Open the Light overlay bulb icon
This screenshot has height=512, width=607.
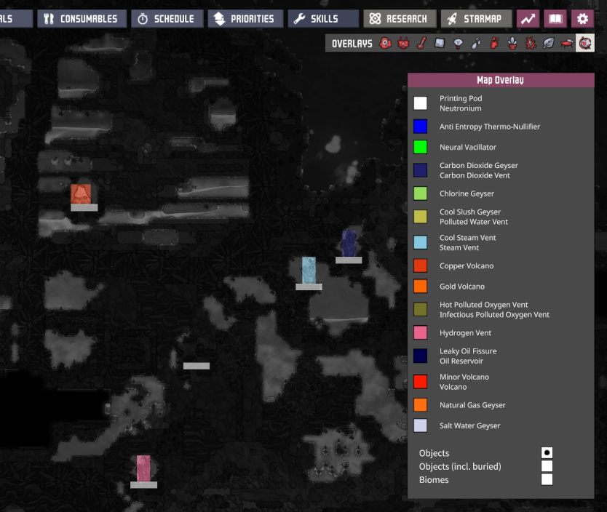tap(458, 44)
